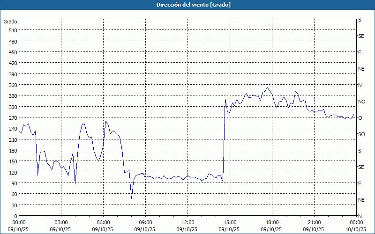This screenshot has width=375, height=234.
Task: Click the 90 degree label on the left axis
Action: (x=14, y=183)
